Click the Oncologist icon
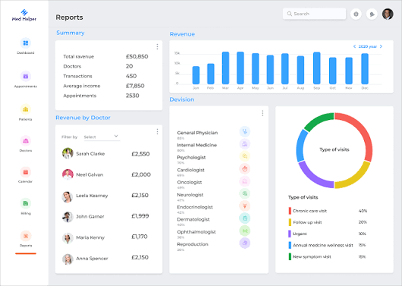Image resolution: width=402 pixels, height=286 pixels. coord(245,181)
